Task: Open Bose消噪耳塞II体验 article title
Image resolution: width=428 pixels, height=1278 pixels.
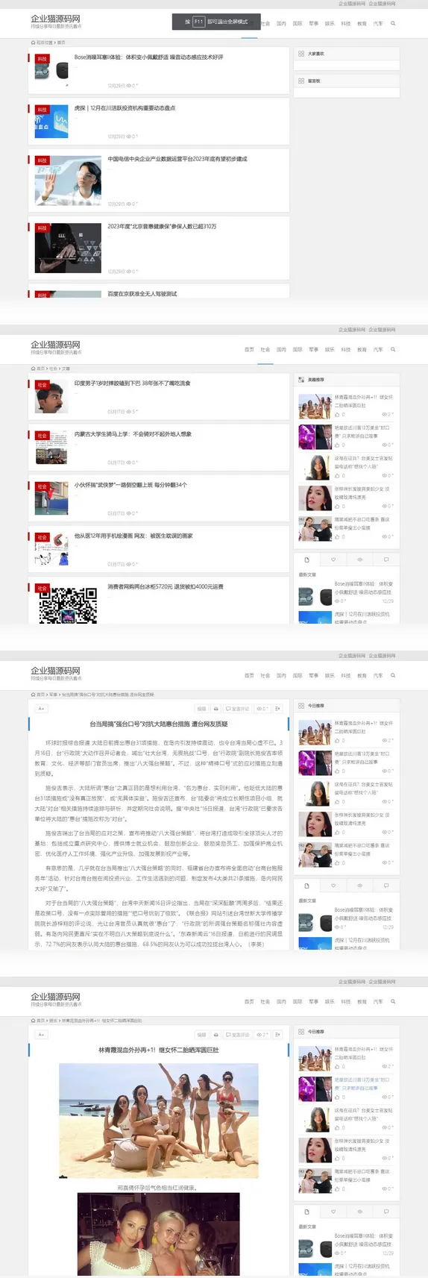Action: [x=148, y=57]
